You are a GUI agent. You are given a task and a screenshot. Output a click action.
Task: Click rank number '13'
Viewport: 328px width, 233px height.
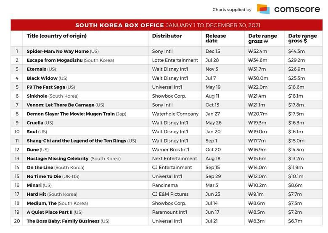(x=17, y=158)
